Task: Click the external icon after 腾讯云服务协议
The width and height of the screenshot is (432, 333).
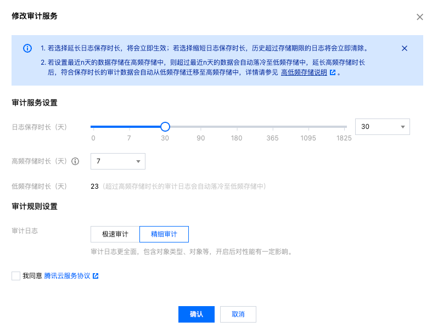Action: [x=96, y=276]
